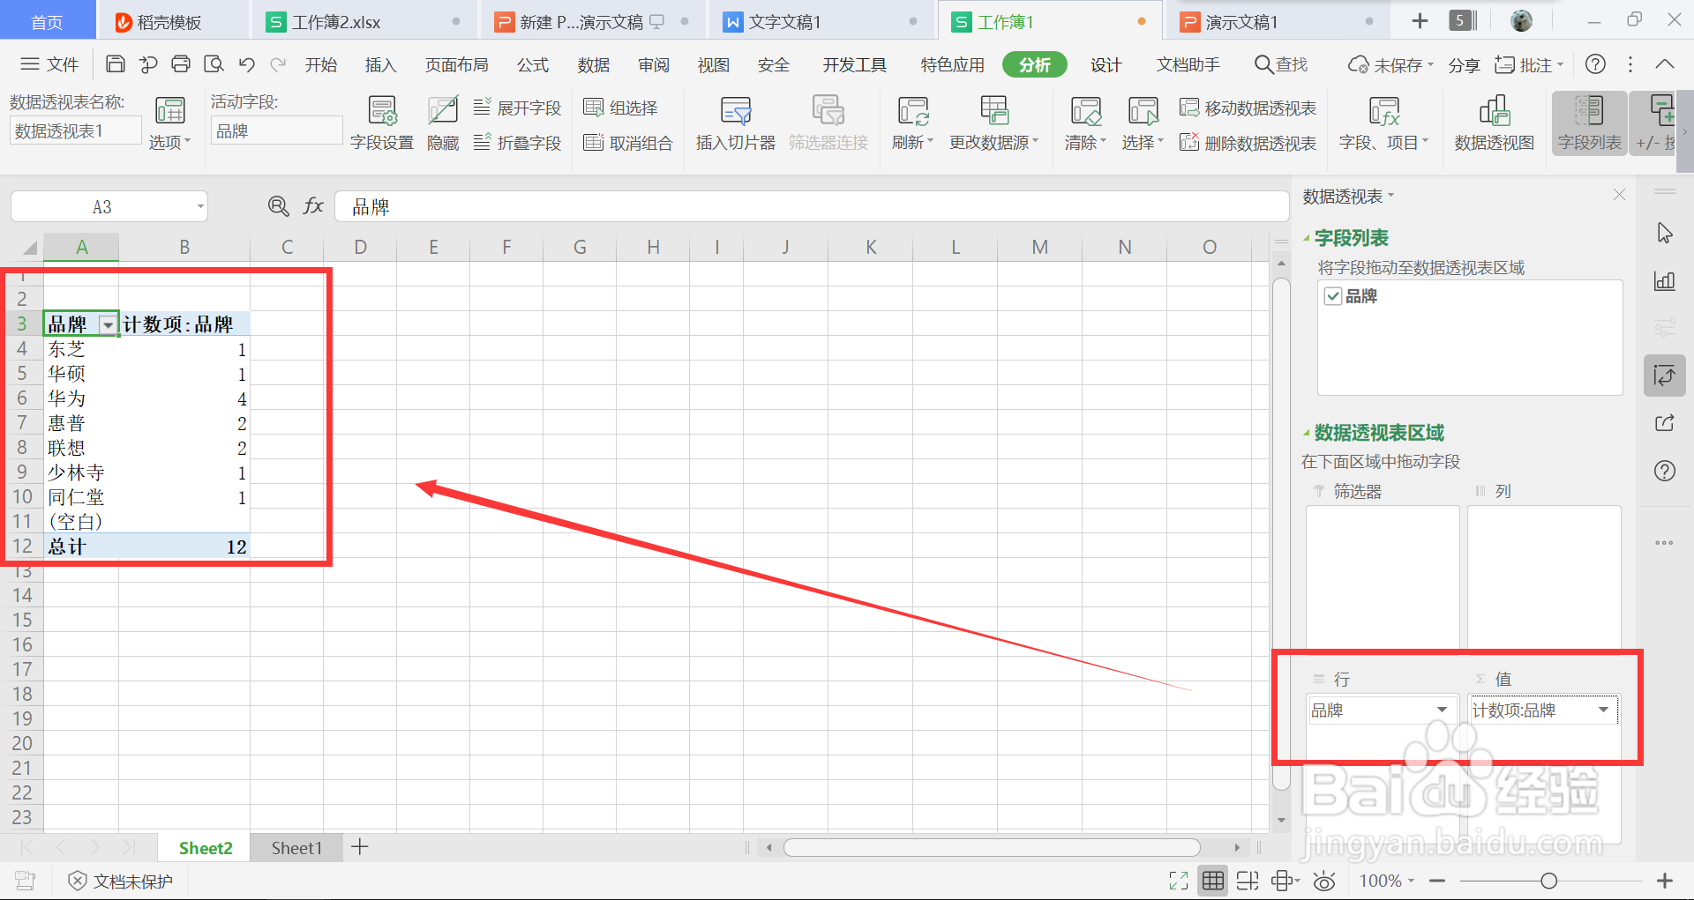
Task: Expand the 计数项:品牌 dropdown in 值 area
Action: (1604, 710)
